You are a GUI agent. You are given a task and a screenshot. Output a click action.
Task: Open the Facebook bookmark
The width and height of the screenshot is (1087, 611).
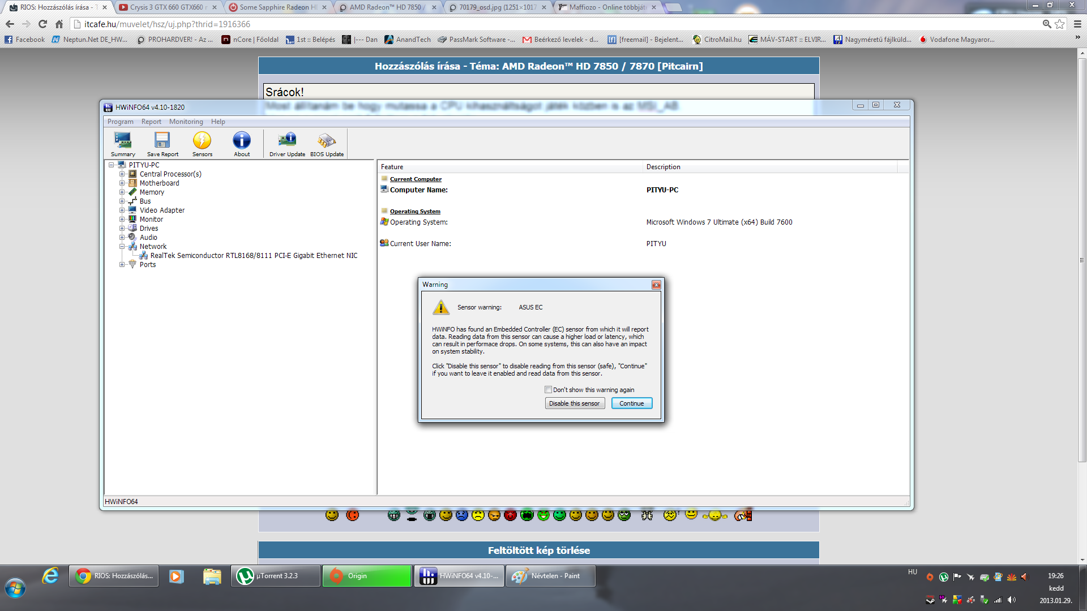coord(25,40)
